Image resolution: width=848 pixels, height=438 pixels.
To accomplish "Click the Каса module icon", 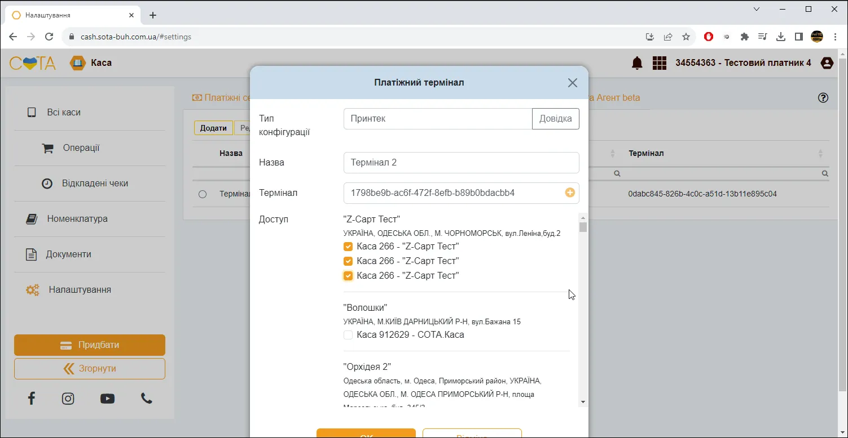I will pyautogui.click(x=77, y=63).
